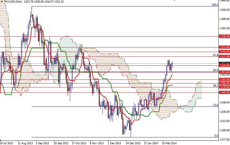Click the Fibonacci 100.0 level label
The image size is (230, 145).
[215, 5]
